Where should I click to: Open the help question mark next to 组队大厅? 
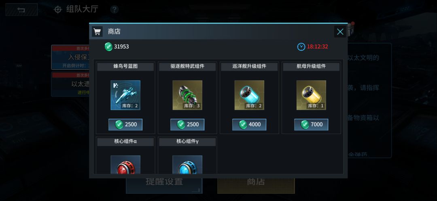[114, 10]
